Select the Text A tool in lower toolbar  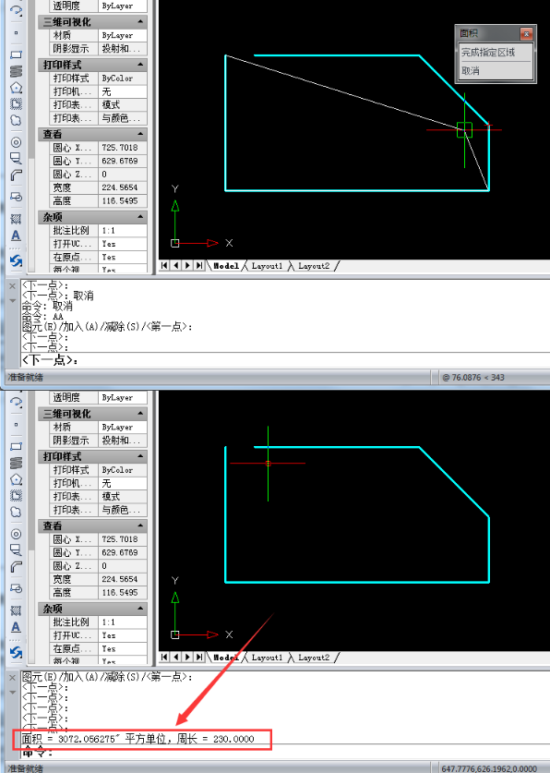(17, 627)
